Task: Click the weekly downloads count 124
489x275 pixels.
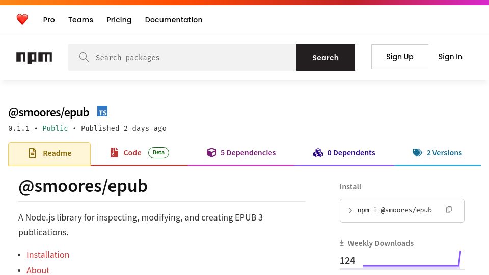Action: tap(347, 260)
